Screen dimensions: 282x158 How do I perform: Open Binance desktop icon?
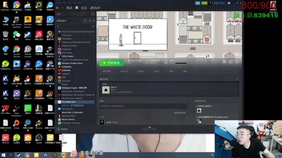[x=39, y=124]
